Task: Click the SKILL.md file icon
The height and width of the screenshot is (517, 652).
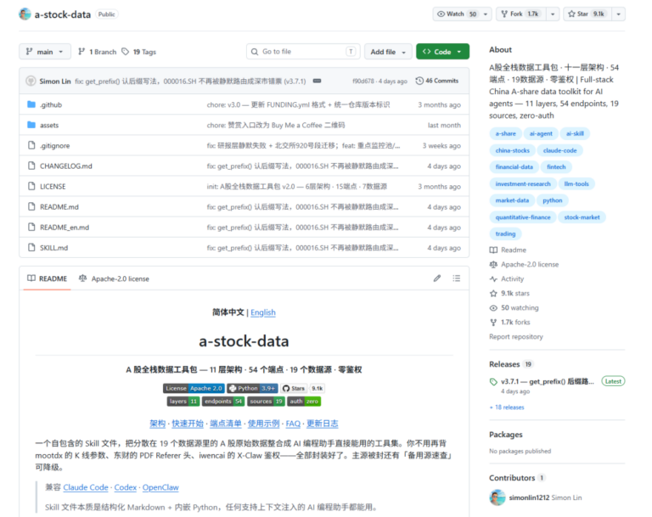Action: coord(31,247)
